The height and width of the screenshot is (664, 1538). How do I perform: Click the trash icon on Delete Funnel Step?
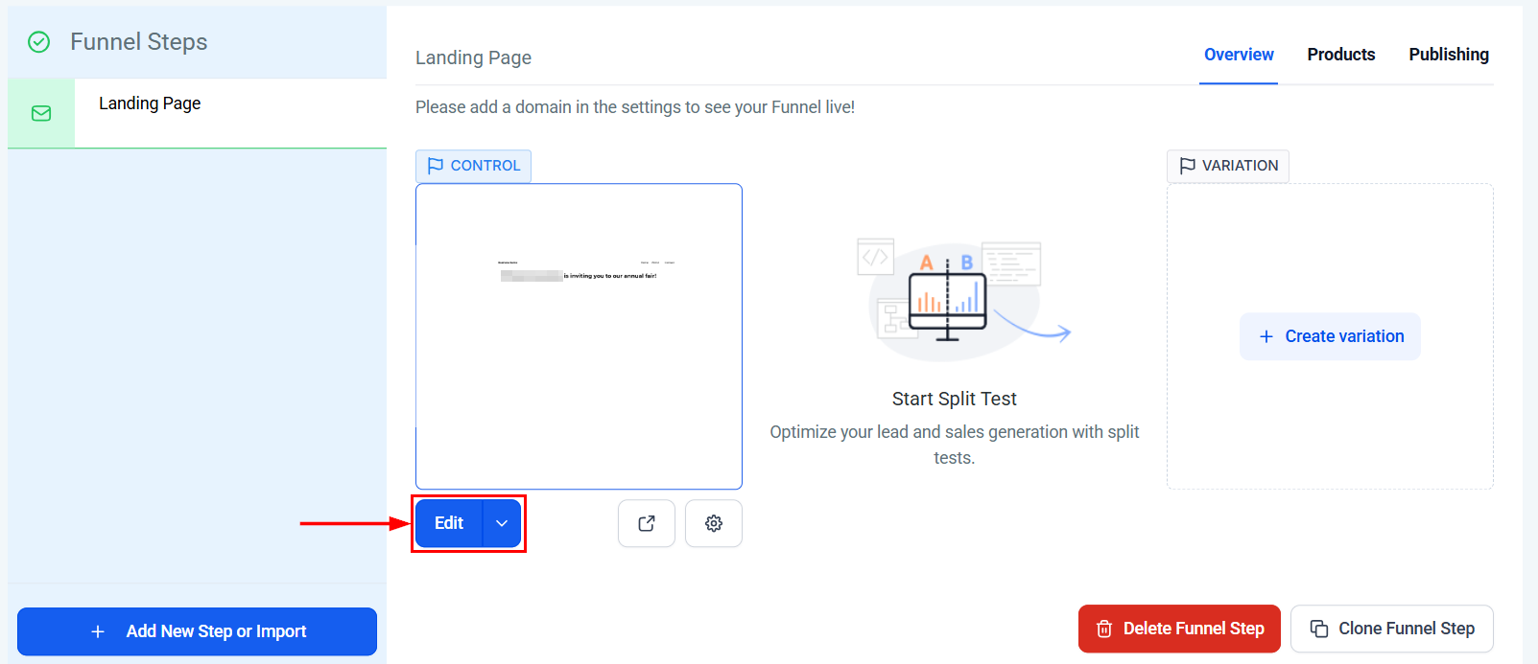[1104, 629]
